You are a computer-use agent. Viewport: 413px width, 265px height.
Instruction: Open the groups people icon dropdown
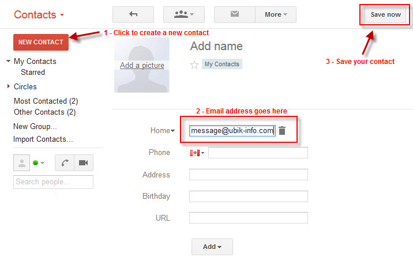click(x=183, y=14)
